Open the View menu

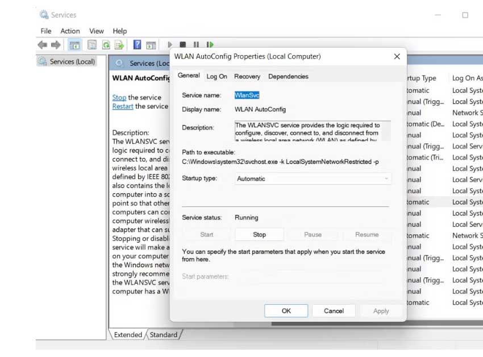[x=97, y=31]
